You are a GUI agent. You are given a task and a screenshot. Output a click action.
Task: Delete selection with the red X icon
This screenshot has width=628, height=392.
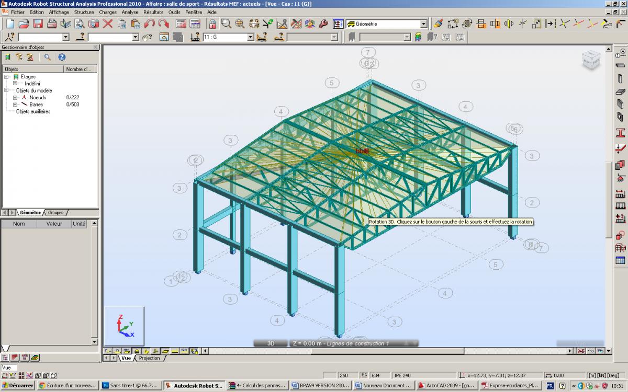click(108, 24)
